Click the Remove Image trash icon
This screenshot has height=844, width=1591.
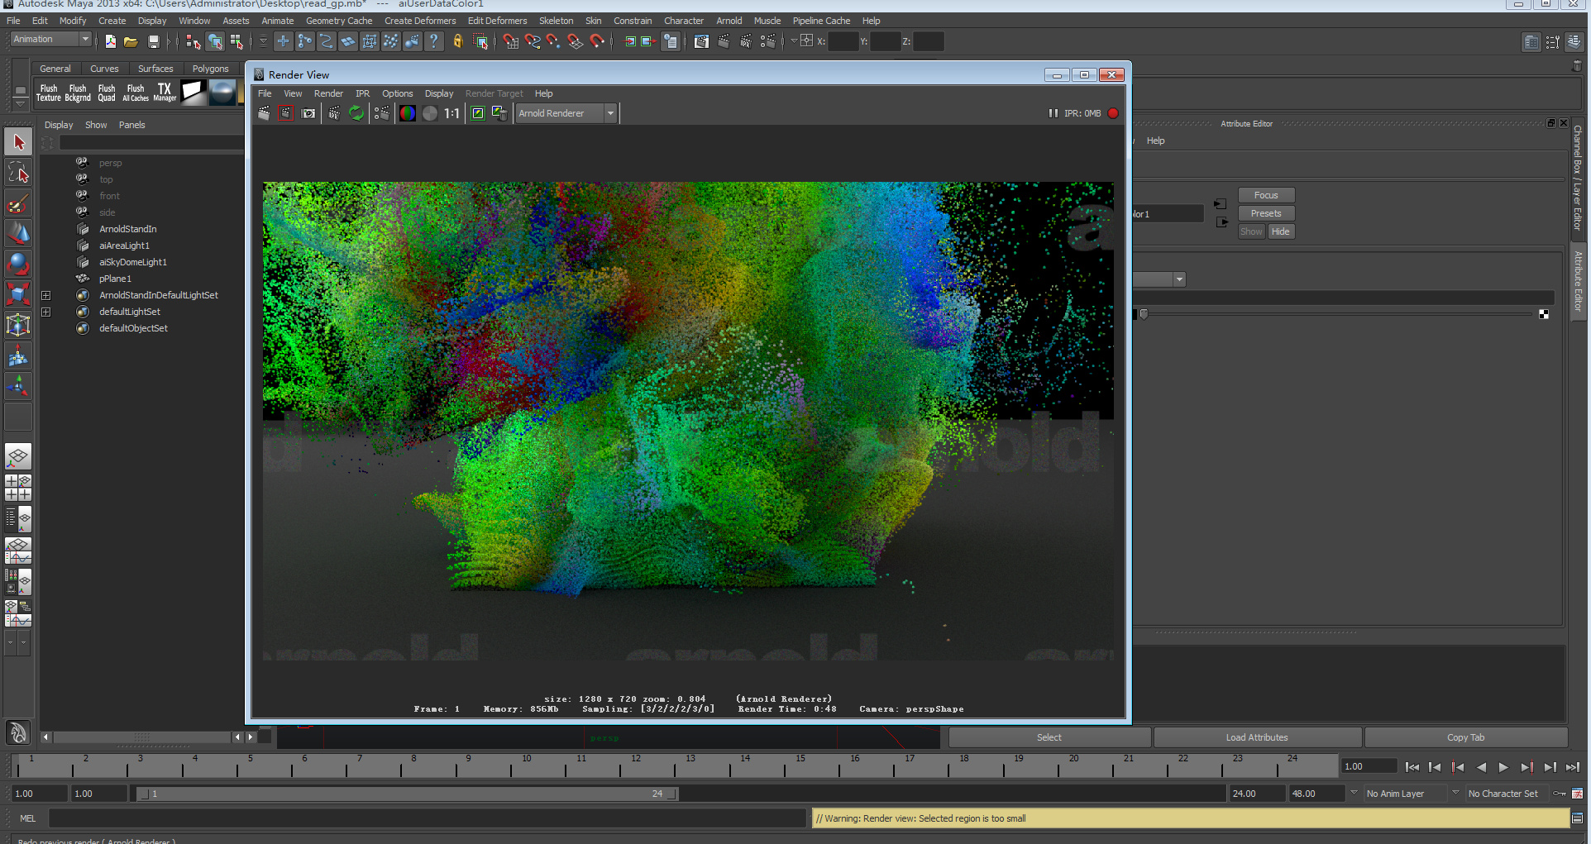(x=499, y=113)
